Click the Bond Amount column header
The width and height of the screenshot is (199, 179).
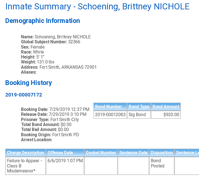tap(166, 107)
